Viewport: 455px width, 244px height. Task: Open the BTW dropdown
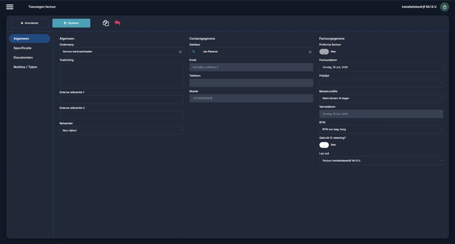[381, 129]
